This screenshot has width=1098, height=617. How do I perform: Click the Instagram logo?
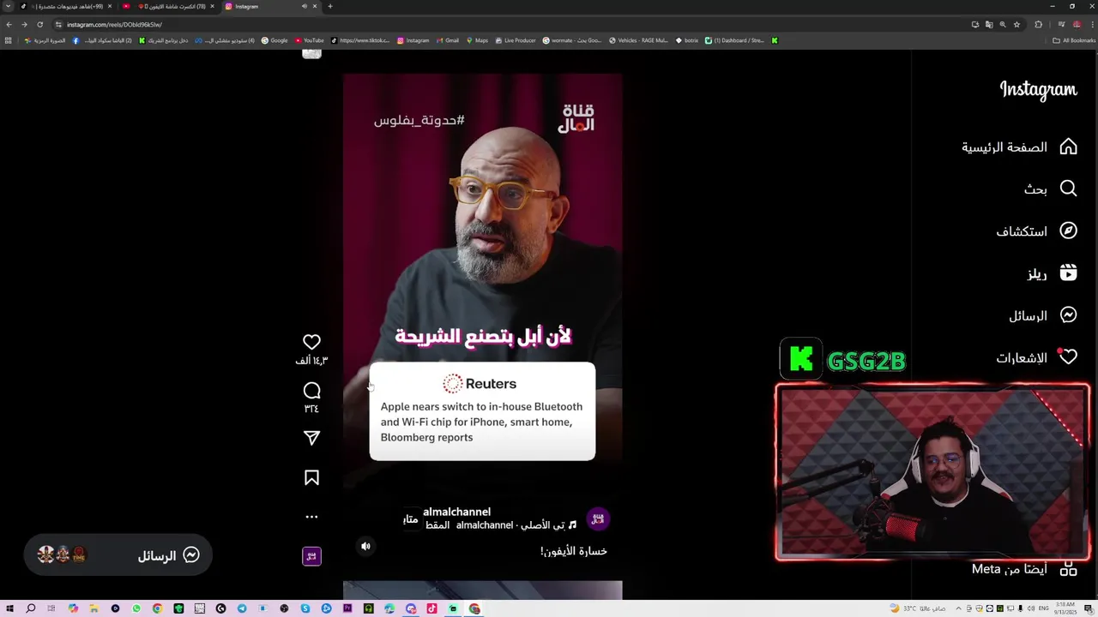pyautogui.click(x=1038, y=90)
